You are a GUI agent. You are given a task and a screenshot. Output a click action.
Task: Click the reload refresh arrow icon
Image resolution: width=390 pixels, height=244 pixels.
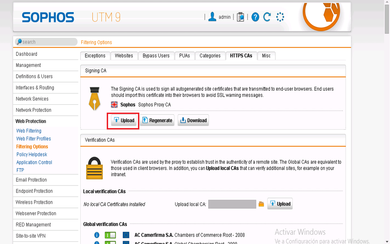click(x=267, y=17)
